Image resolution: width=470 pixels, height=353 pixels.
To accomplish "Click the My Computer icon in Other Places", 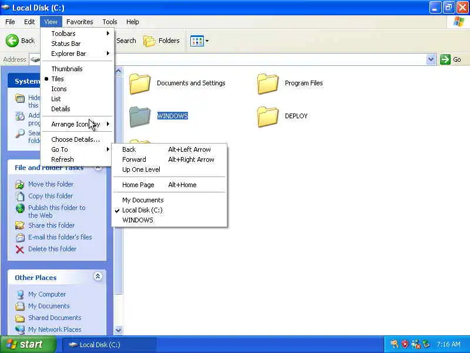I will (20, 295).
